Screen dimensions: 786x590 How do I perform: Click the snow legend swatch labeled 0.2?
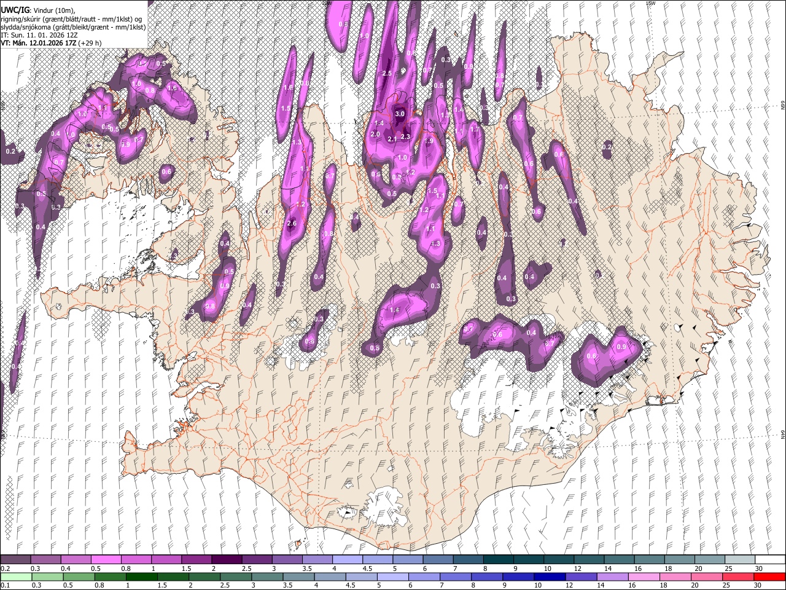pyautogui.click(x=15, y=559)
